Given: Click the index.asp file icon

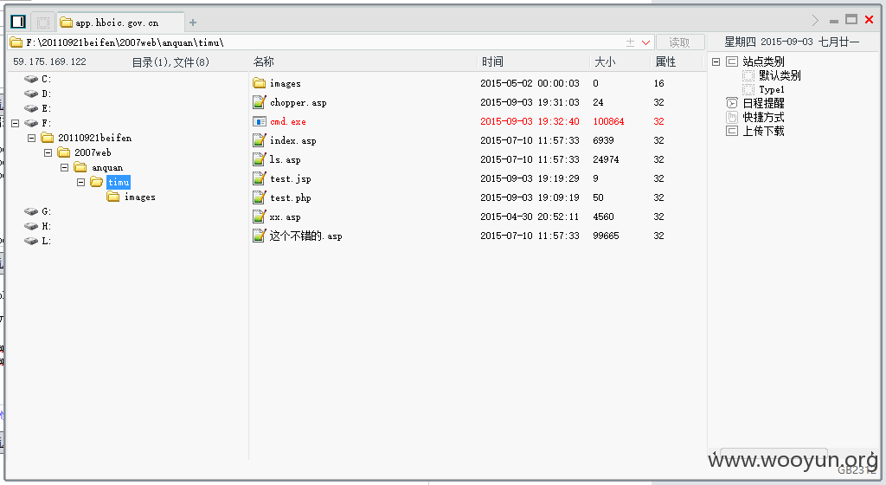Looking at the screenshot, I should coord(260,140).
